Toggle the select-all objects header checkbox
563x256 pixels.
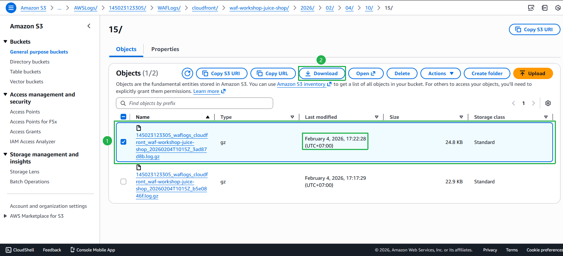(123, 117)
